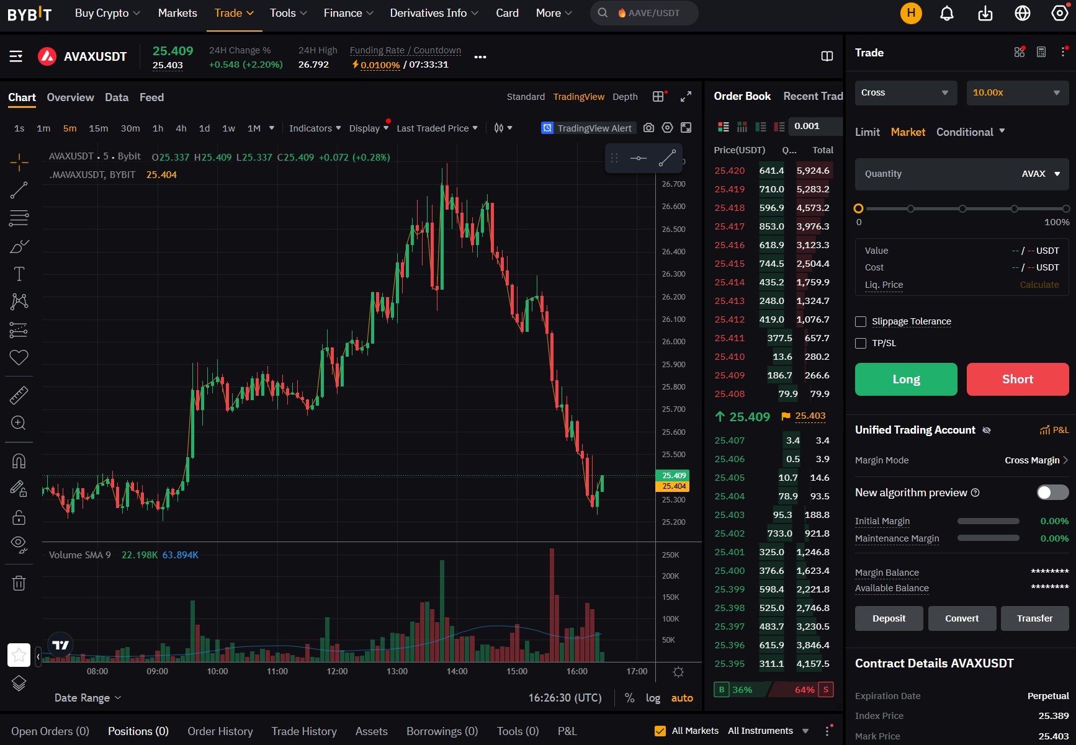Screen dimensions: 1076x745
Task: Open the calculator icon in Trade panel
Action: click(x=1041, y=53)
